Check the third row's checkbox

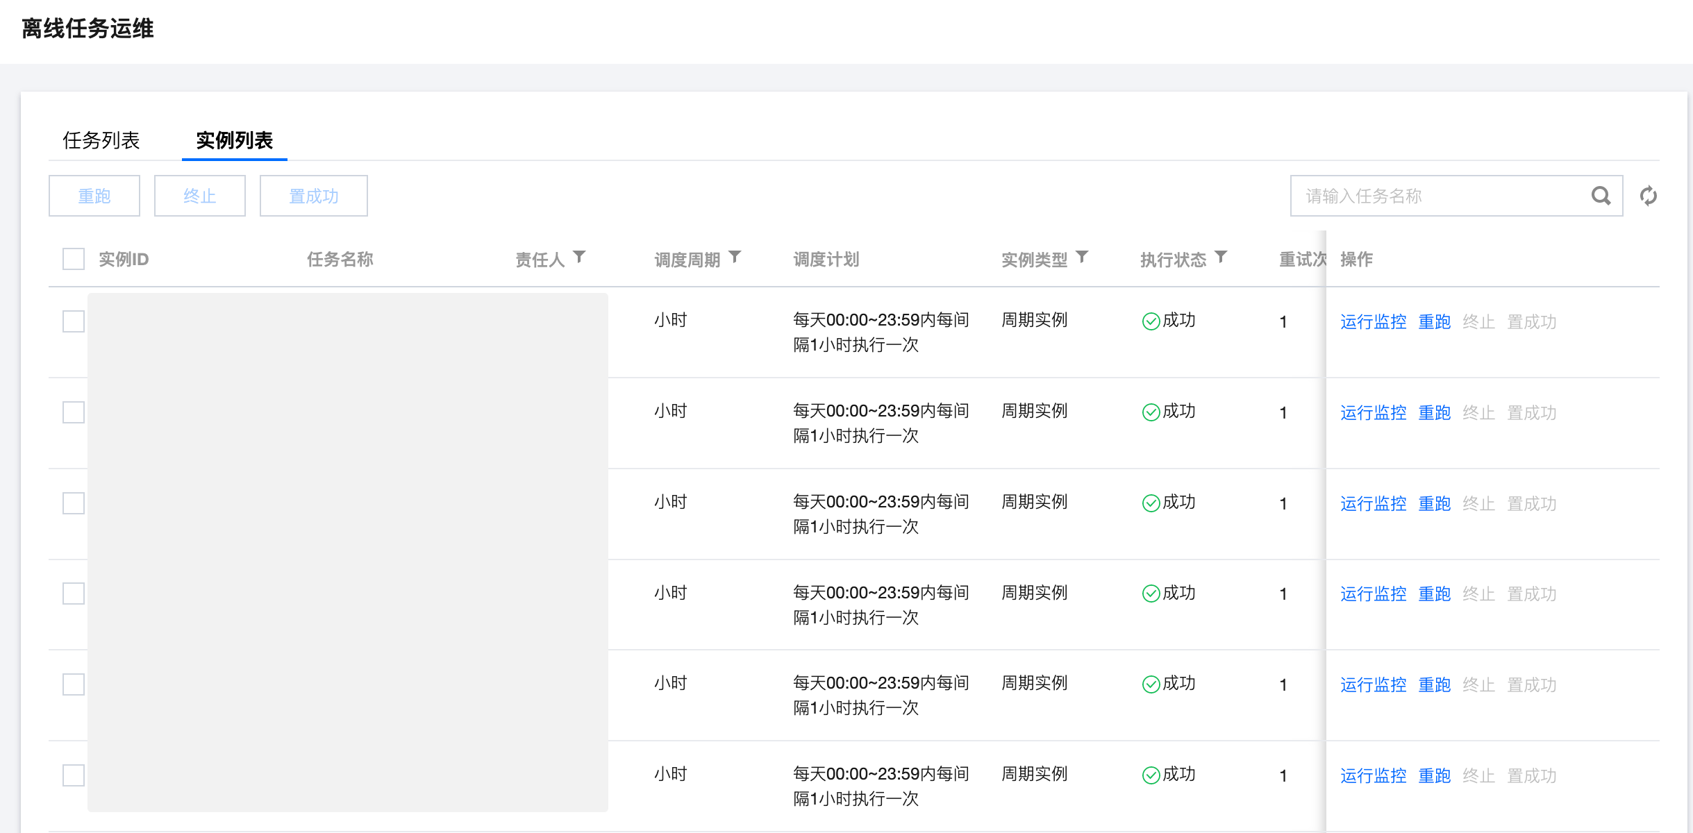pyautogui.click(x=74, y=503)
